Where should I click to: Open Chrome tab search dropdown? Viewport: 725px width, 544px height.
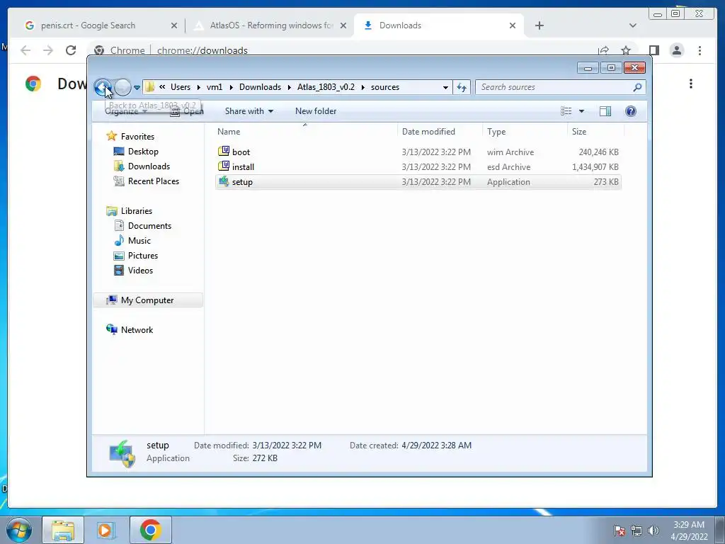[x=632, y=25]
